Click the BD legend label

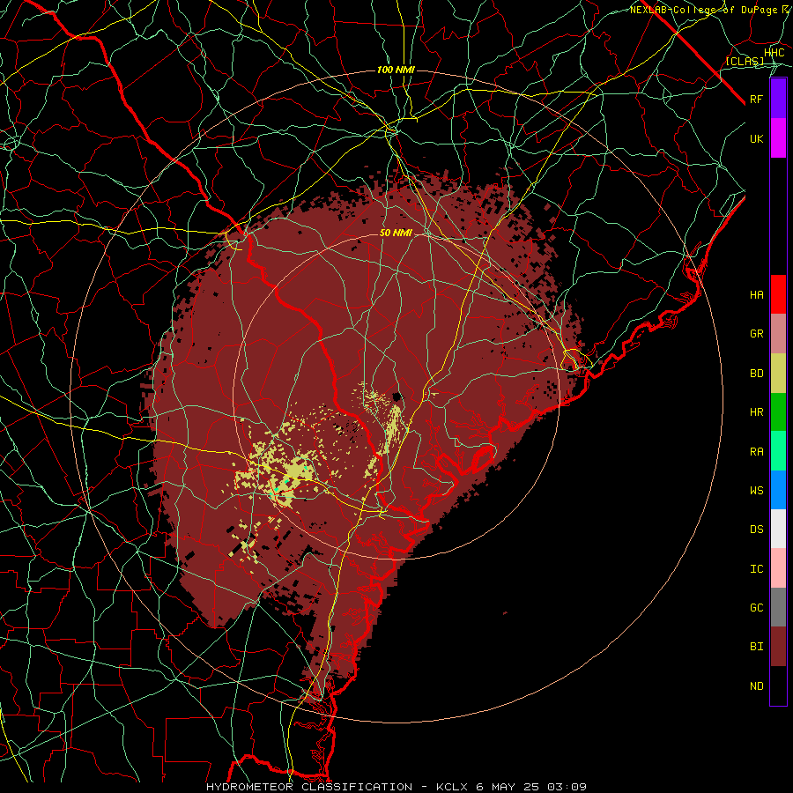click(756, 374)
